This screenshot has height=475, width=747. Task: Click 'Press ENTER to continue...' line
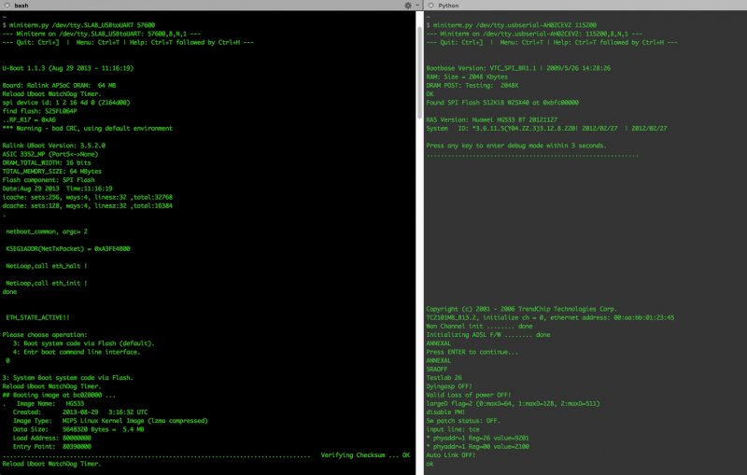pos(472,352)
